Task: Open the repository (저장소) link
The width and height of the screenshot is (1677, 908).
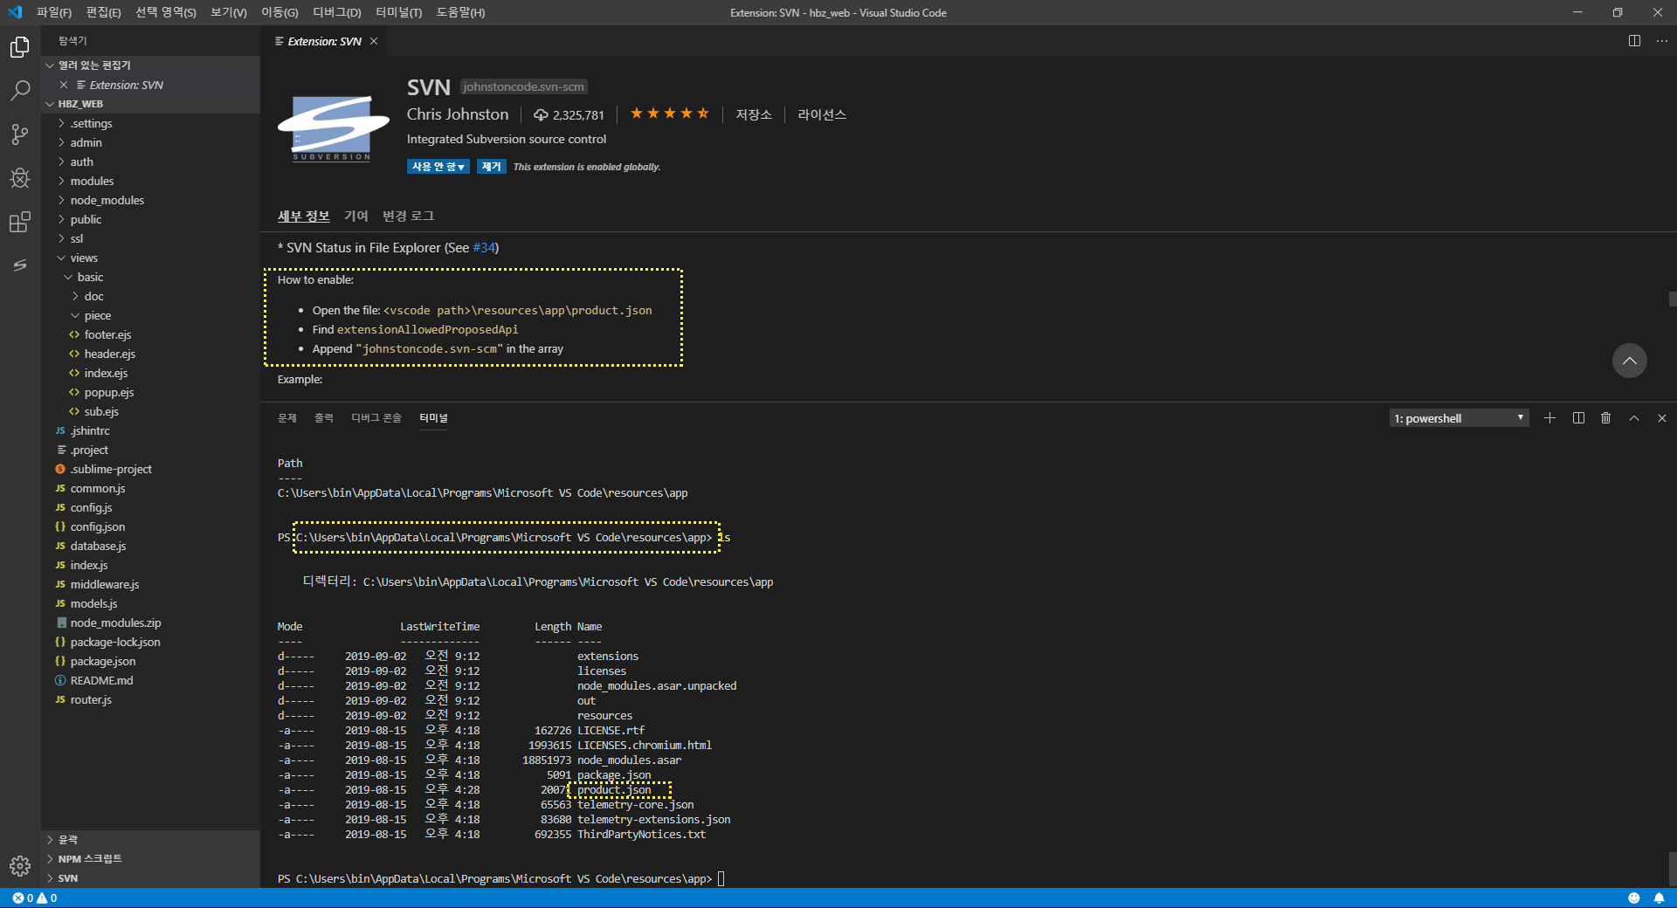Action: [754, 114]
